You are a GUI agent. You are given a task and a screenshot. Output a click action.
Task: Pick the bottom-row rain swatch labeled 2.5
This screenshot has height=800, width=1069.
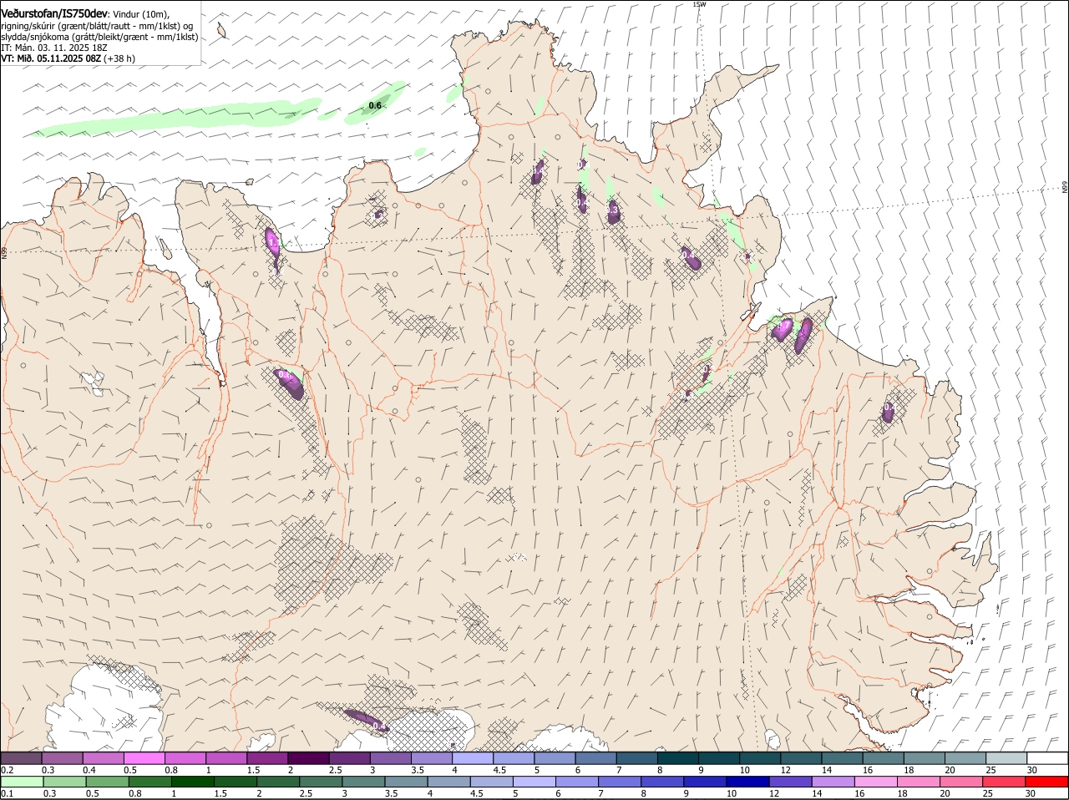pyautogui.click(x=321, y=782)
